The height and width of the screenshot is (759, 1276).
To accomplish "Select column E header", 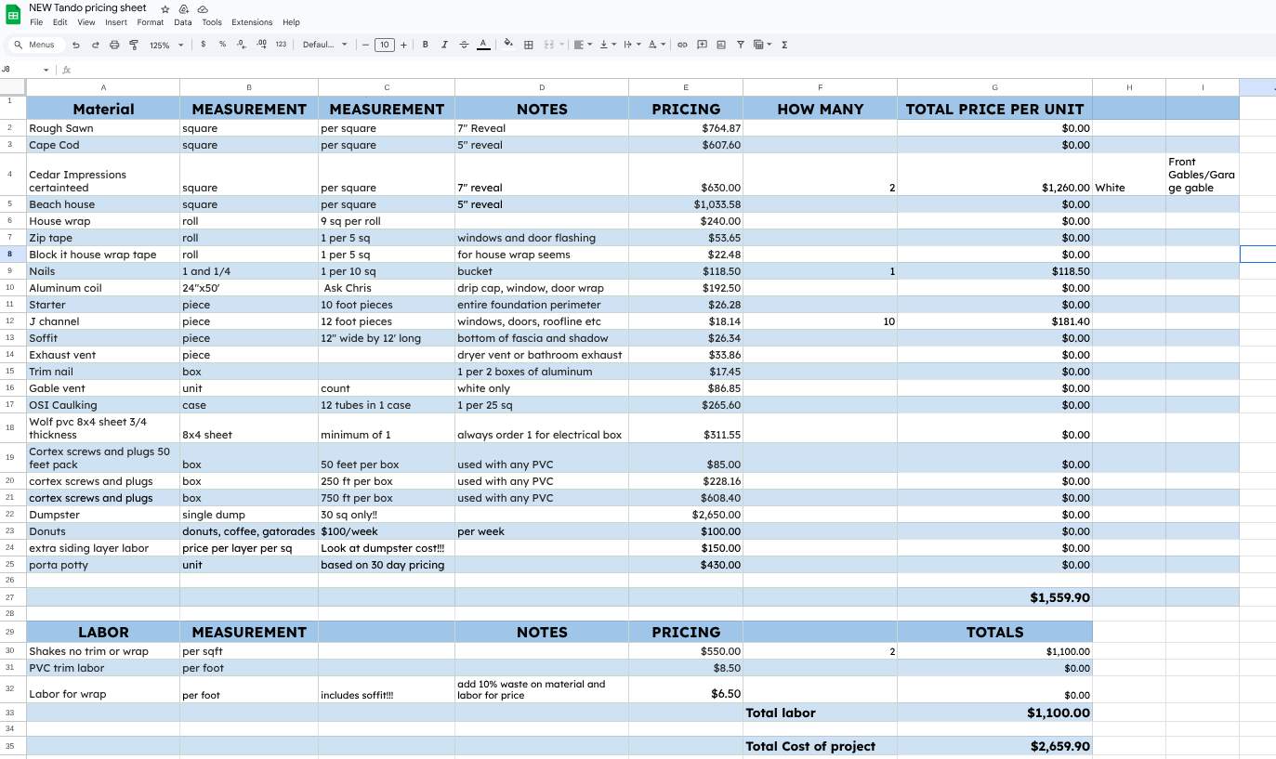I will [x=686, y=87].
